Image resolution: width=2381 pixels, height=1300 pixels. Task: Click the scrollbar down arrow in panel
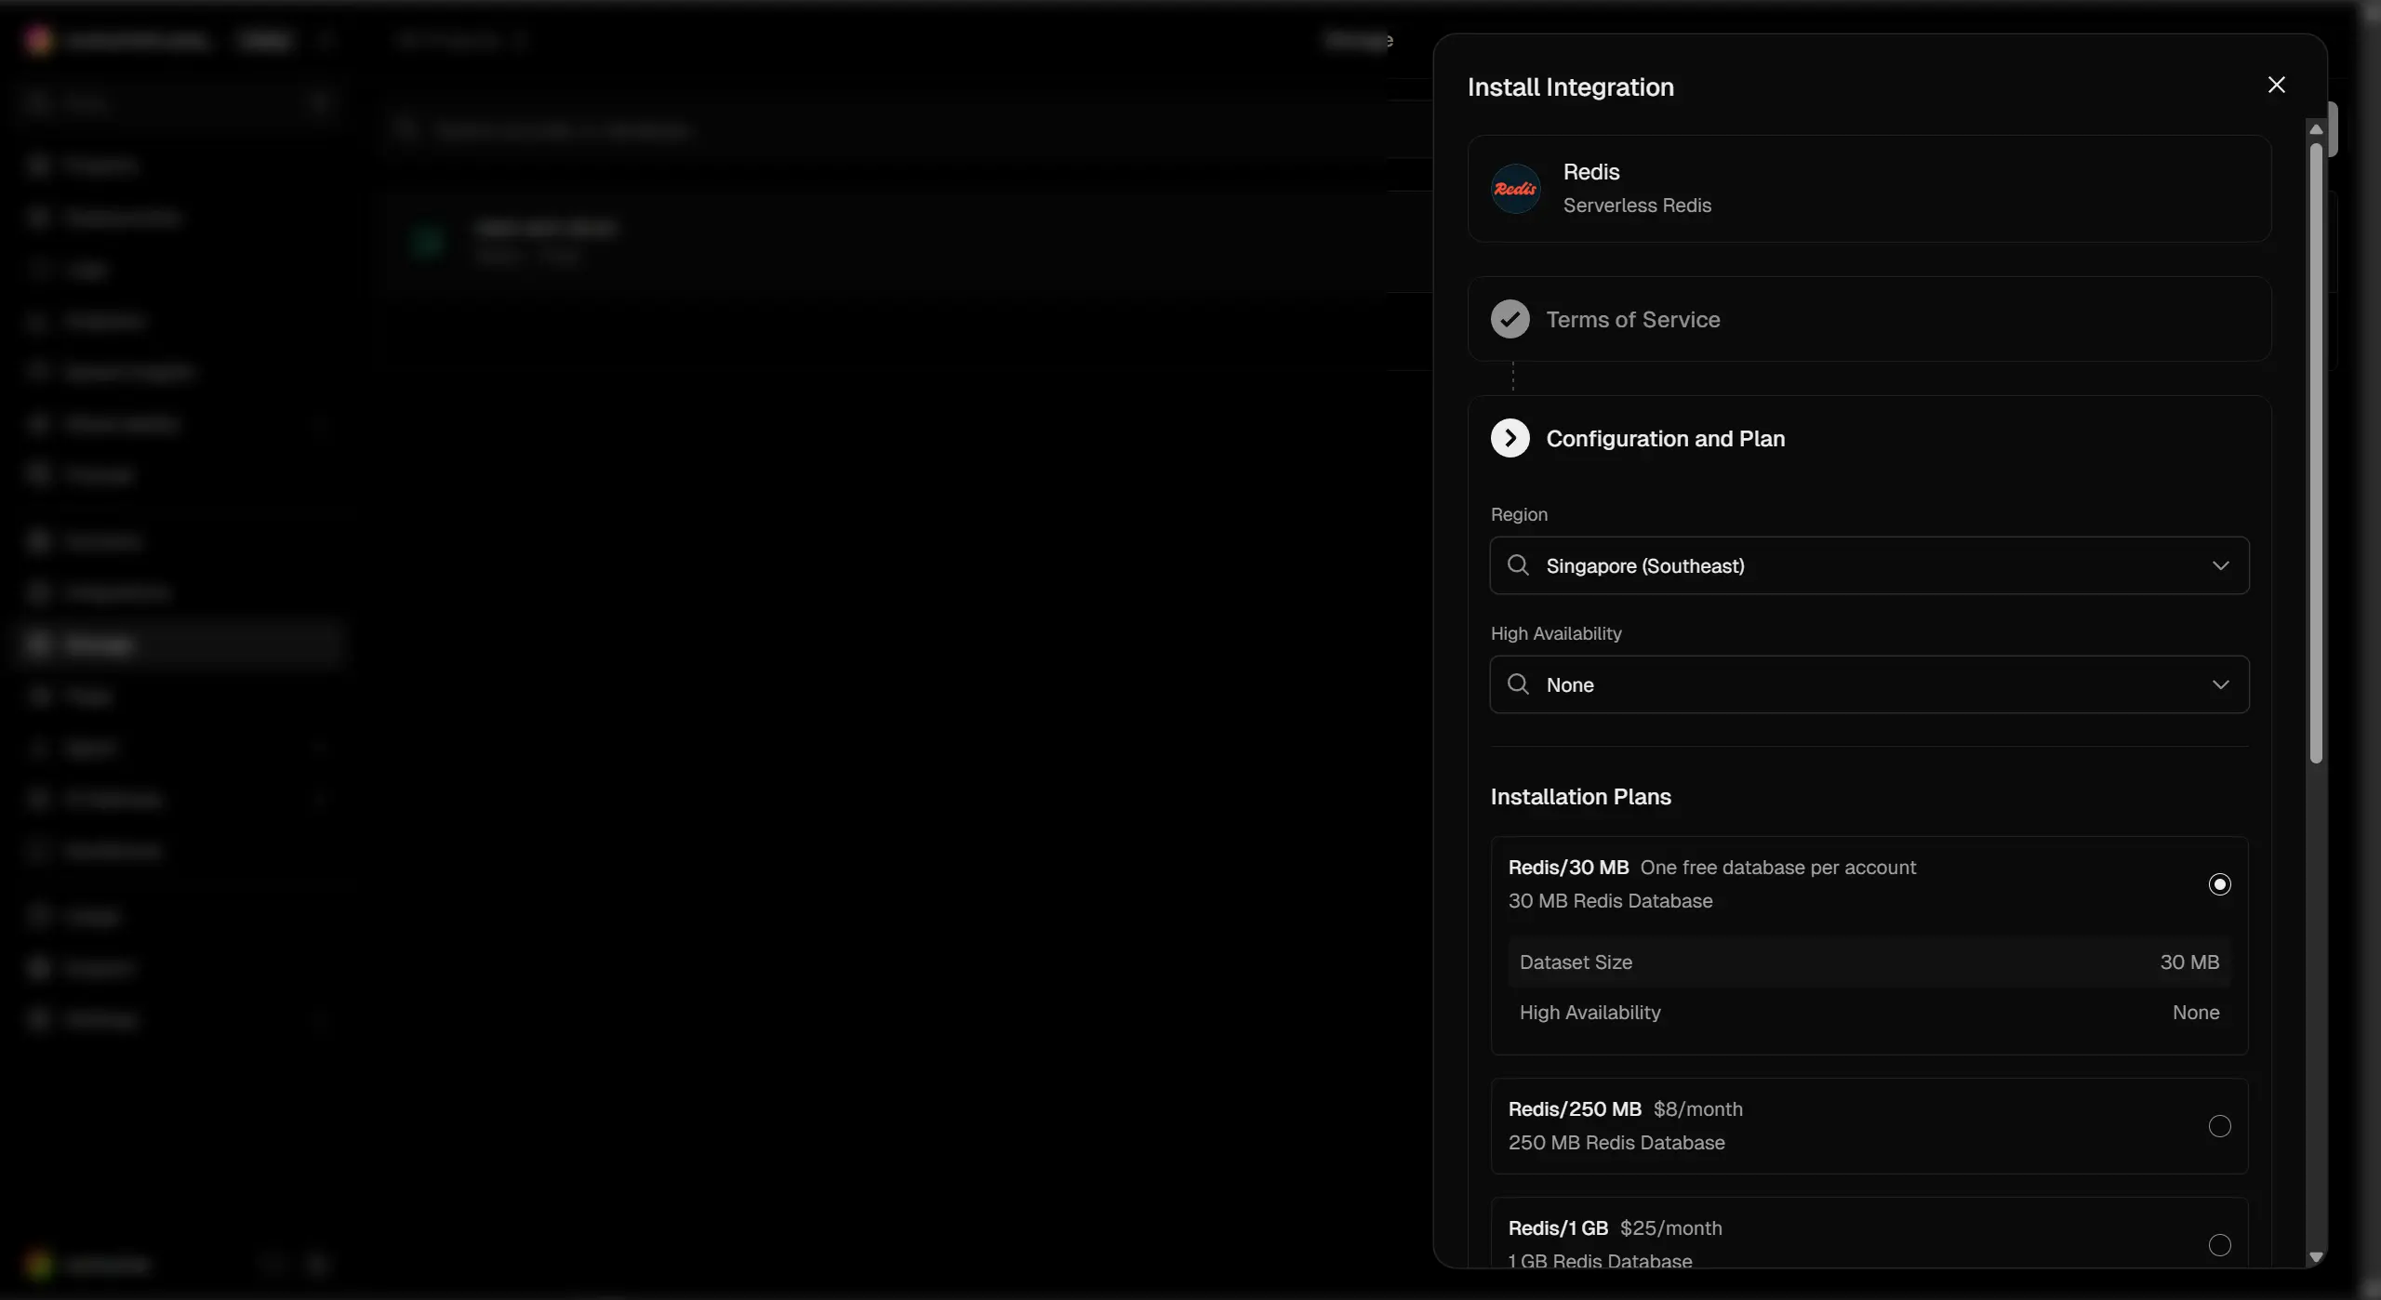[2316, 1257]
